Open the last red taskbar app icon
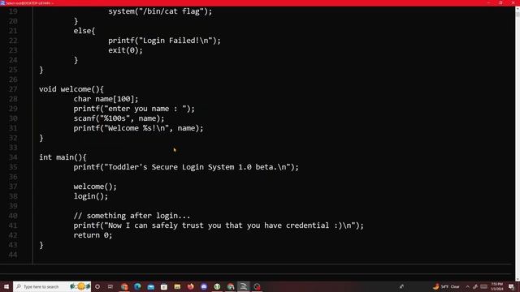 (x=257, y=286)
